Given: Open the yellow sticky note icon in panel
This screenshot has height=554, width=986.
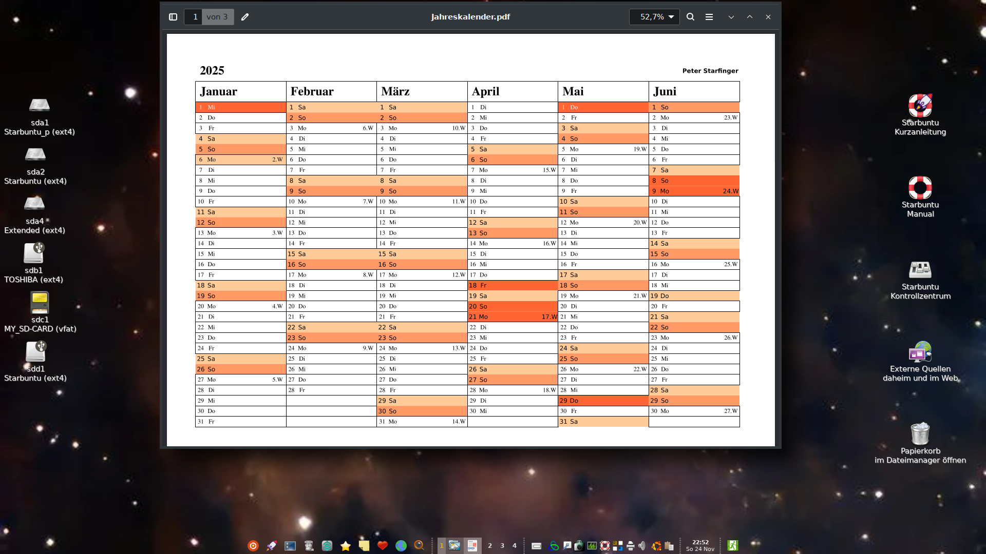Looking at the screenshot, I should (364, 546).
